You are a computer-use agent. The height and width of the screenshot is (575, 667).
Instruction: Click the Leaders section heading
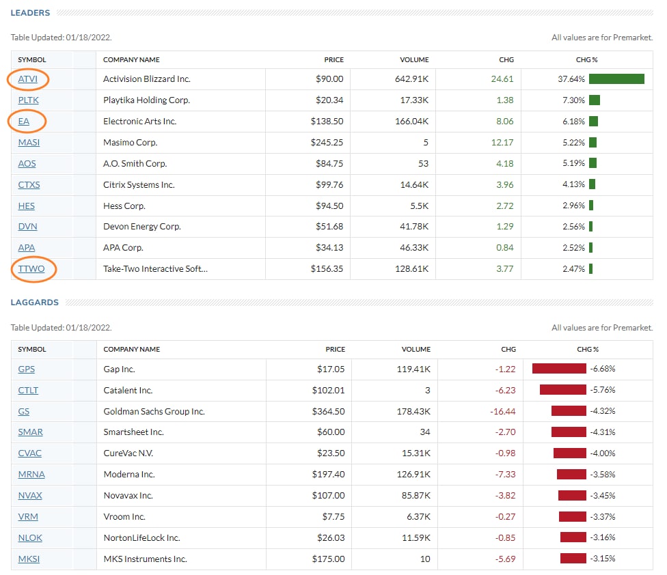30,13
